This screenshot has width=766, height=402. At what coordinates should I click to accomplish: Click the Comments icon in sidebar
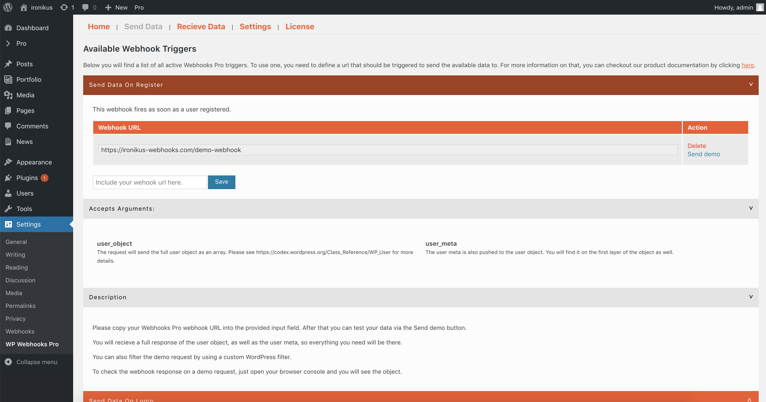8,126
